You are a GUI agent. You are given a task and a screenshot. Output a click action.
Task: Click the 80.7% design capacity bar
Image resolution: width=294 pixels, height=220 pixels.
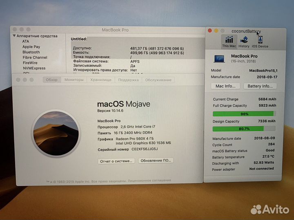244,129
